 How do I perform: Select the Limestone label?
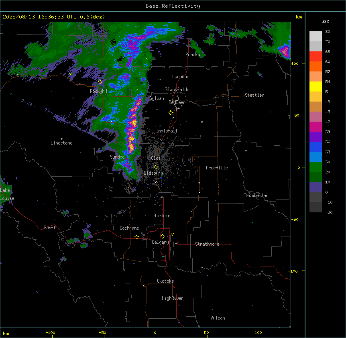(61, 143)
